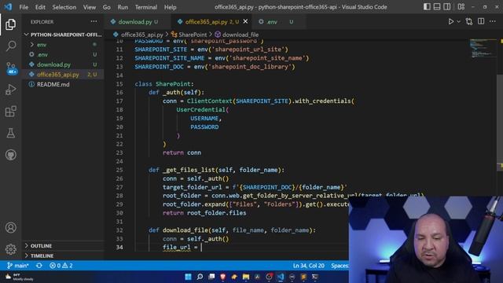Click 'return conn' on line 23
This screenshot has height=283, width=503.
[182, 153]
